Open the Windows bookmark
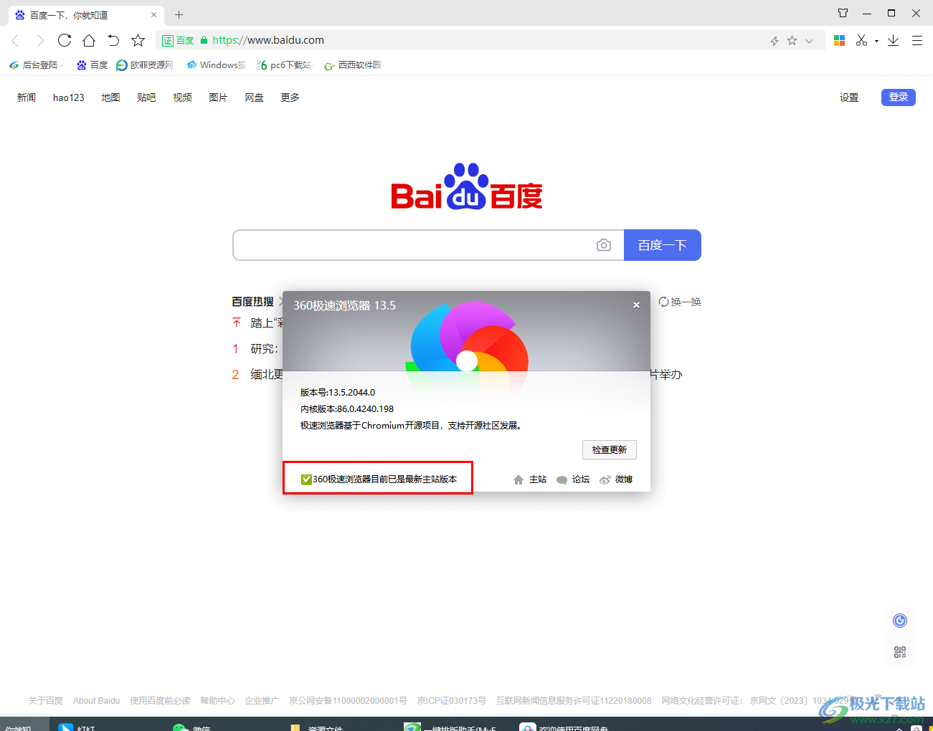933x731 pixels. click(x=215, y=65)
